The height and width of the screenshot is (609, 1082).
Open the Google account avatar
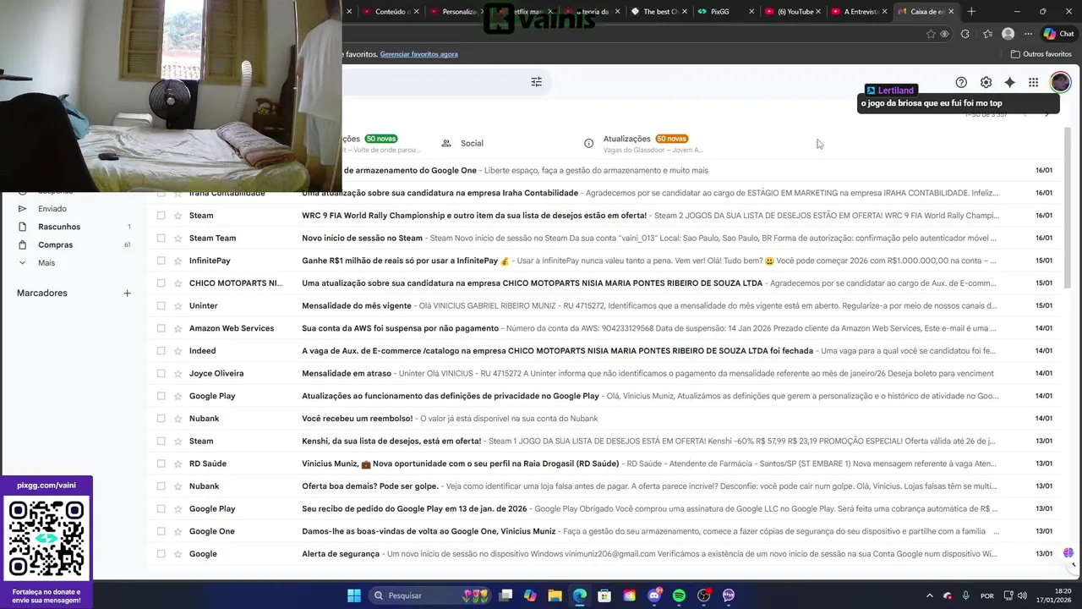[1060, 82]
